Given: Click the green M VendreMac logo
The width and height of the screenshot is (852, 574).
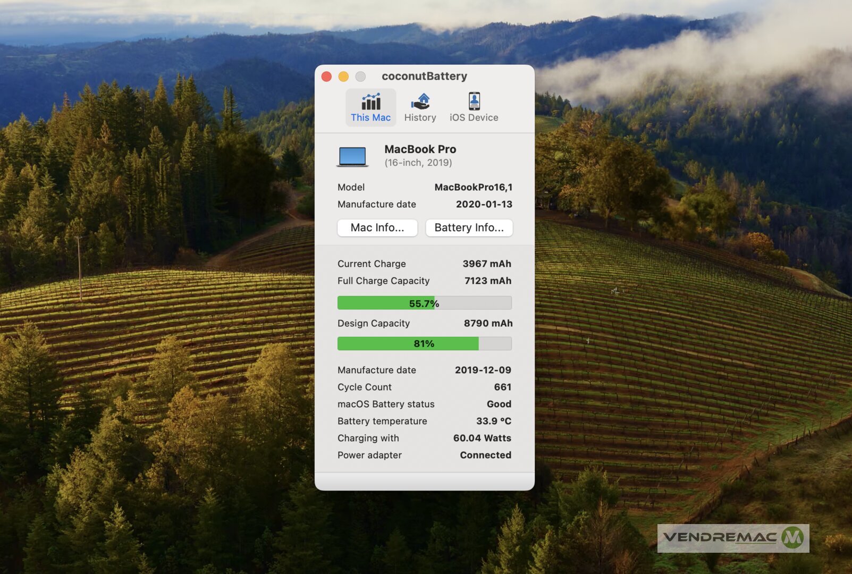Looking at the screenshot, I should 792,537.
